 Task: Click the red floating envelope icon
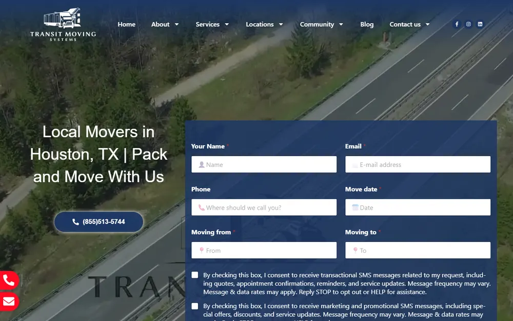click(9, 301)
